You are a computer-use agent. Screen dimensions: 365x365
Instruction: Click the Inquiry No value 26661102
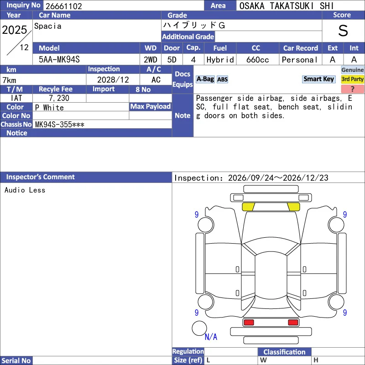point(64,6)
